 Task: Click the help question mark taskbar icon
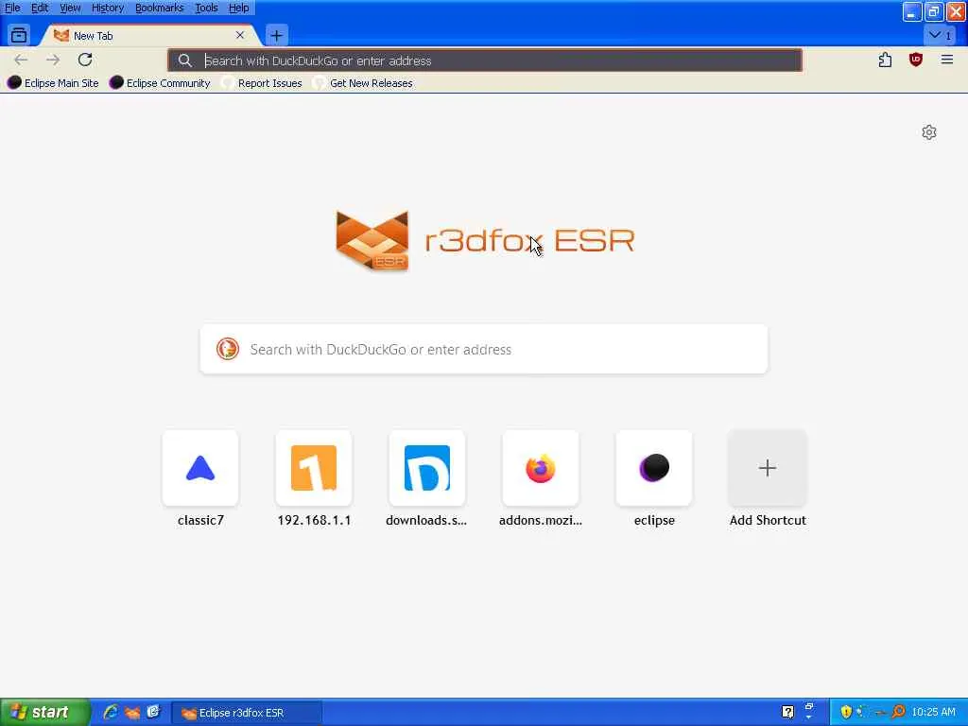[787, 713]
